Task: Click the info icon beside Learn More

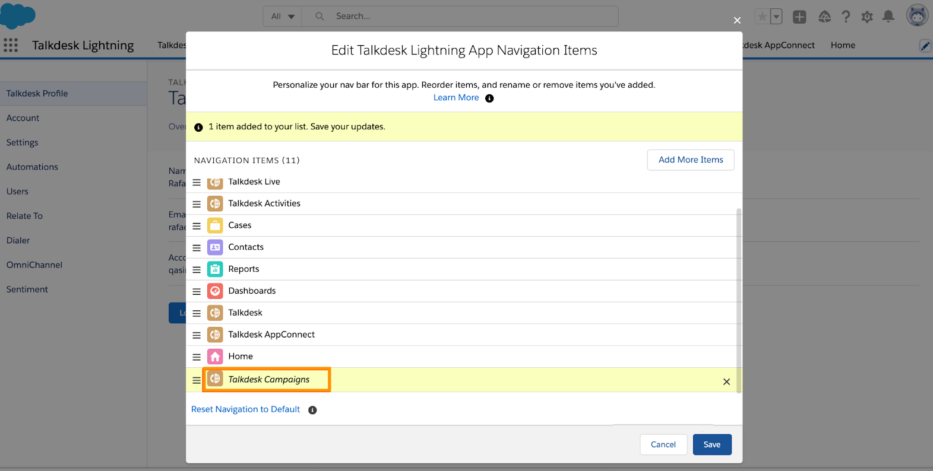Action: click(x=489, y=98)
